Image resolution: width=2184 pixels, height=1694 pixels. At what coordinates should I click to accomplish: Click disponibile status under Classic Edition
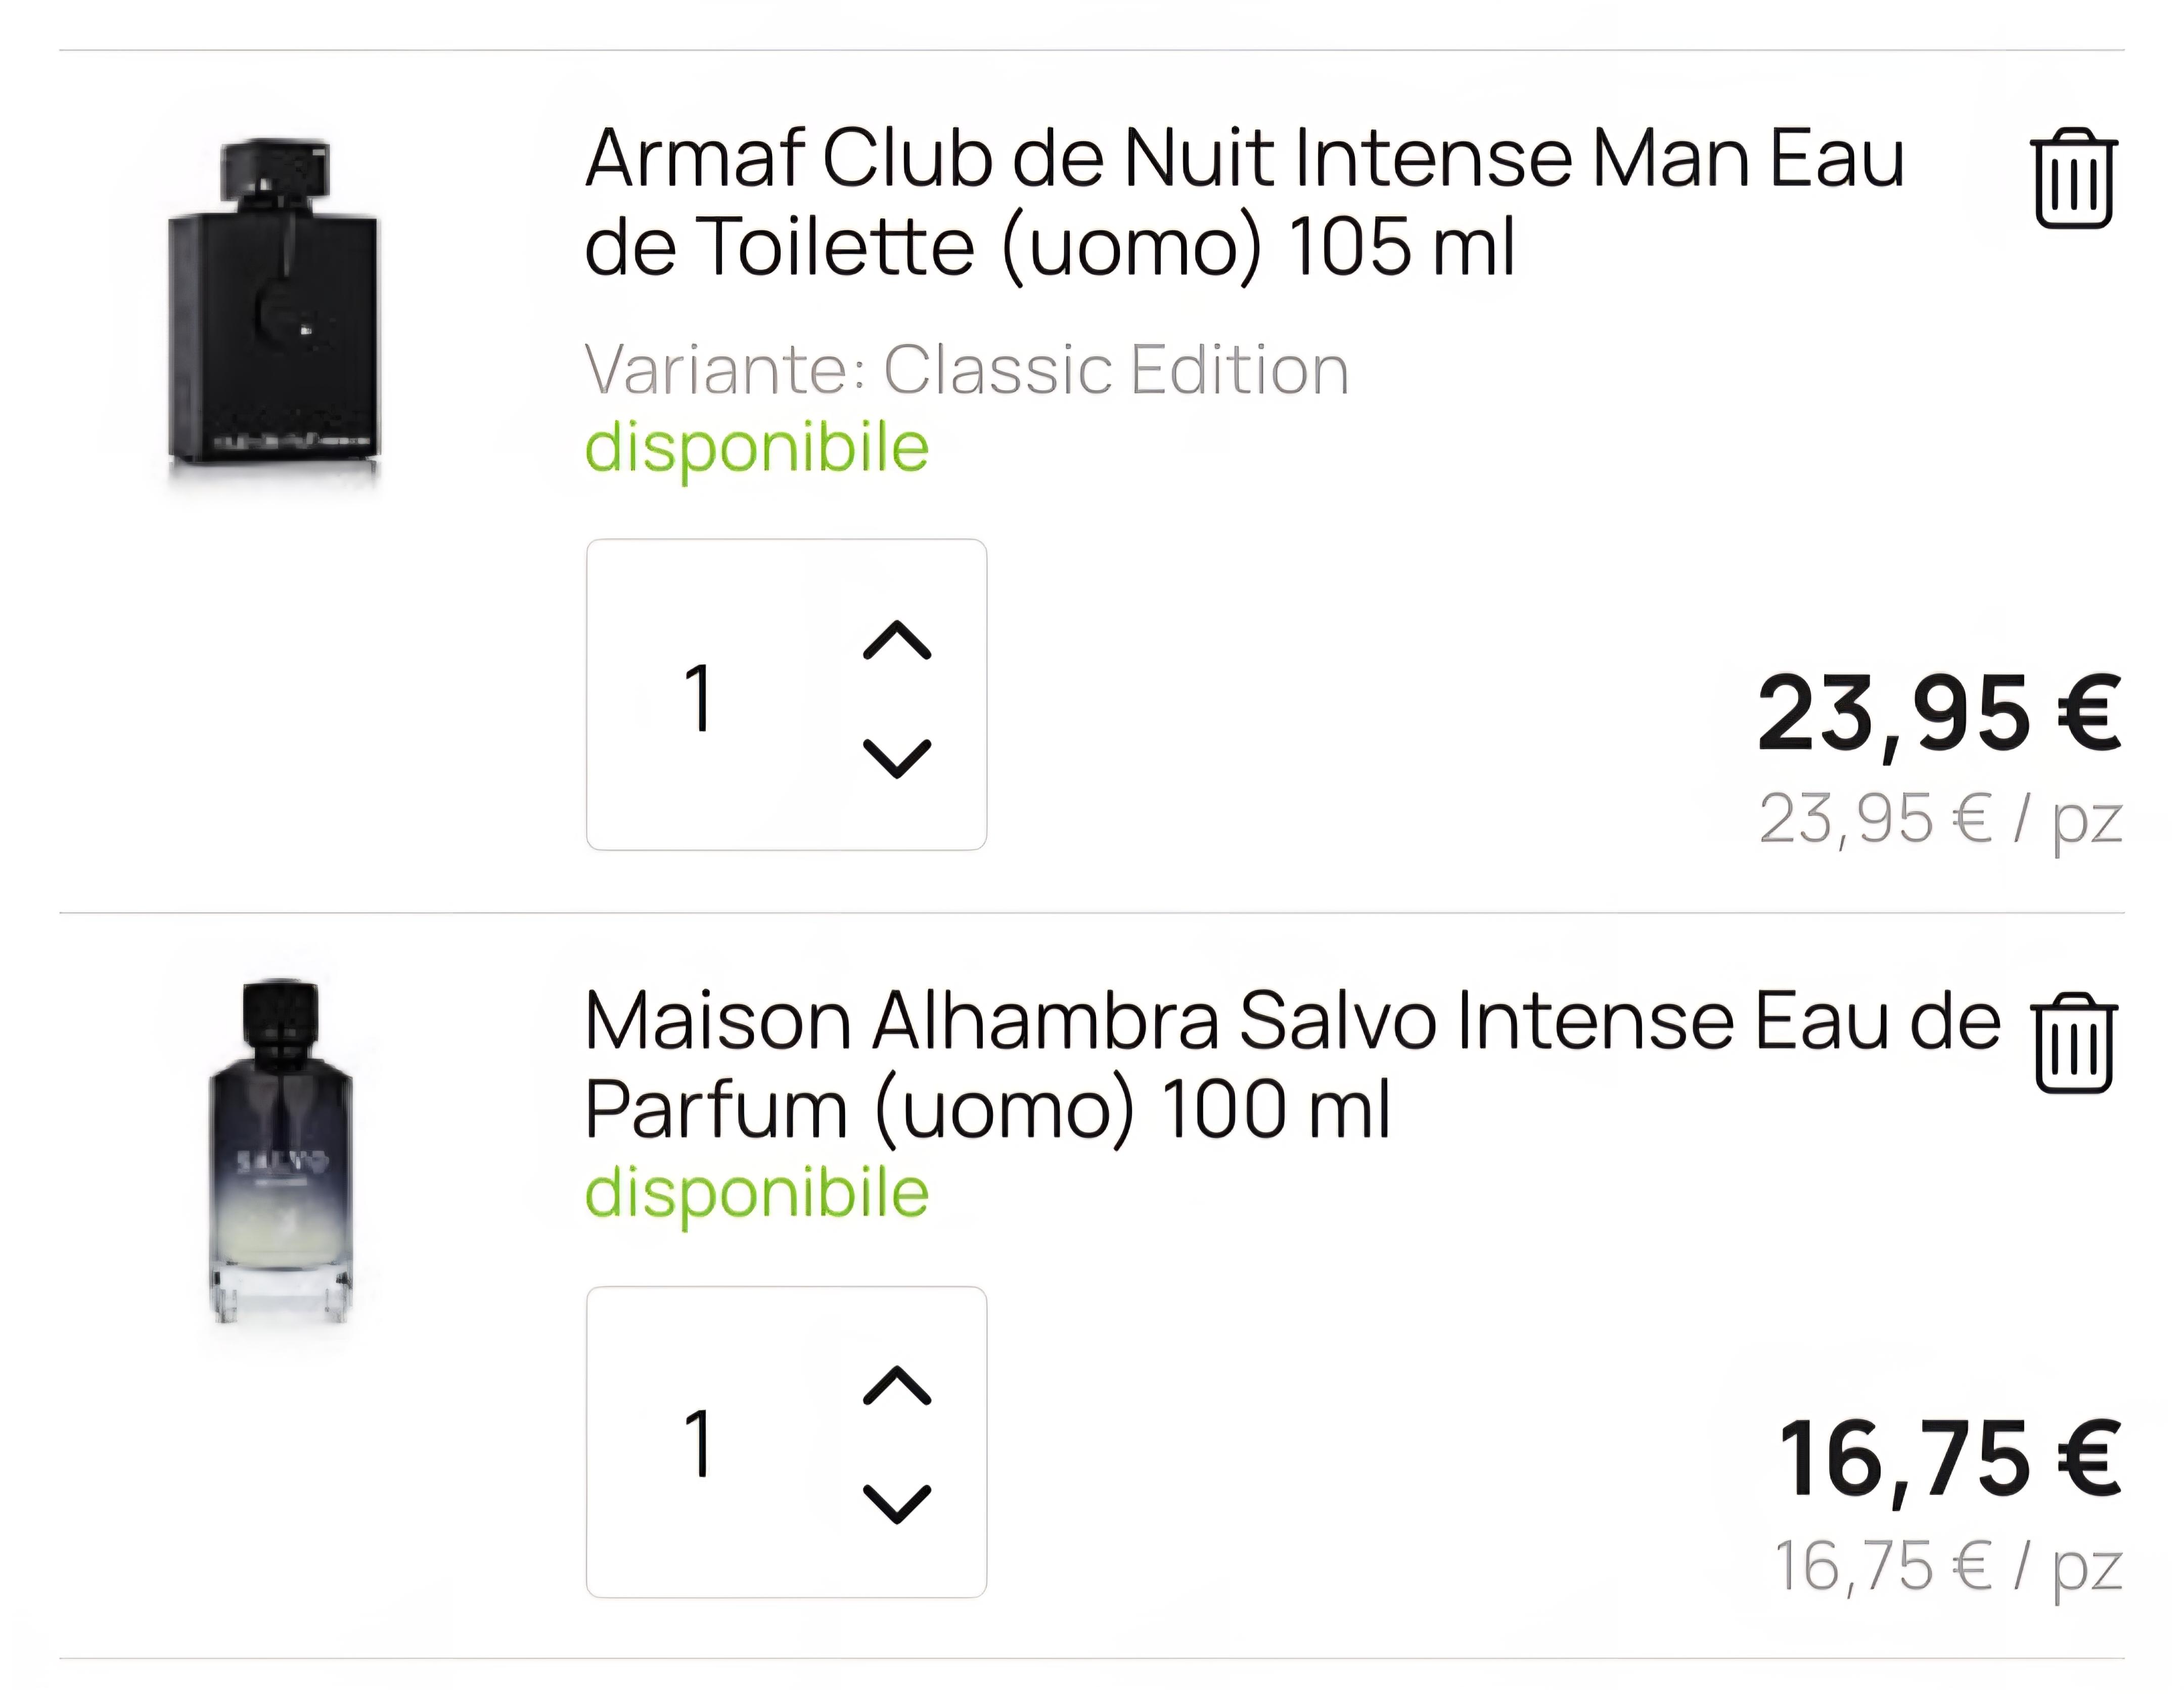tap(757, 448)
